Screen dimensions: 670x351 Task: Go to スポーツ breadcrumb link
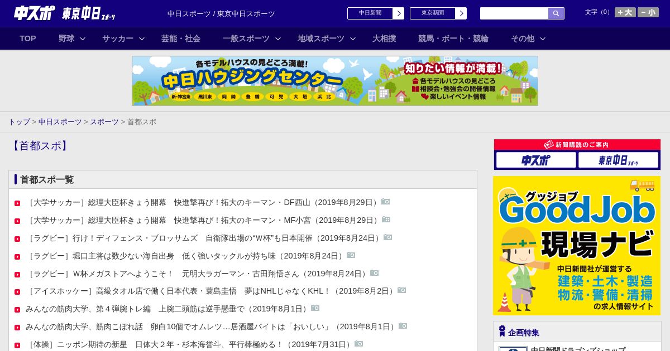pyautogui.click(x=104, y=121)
